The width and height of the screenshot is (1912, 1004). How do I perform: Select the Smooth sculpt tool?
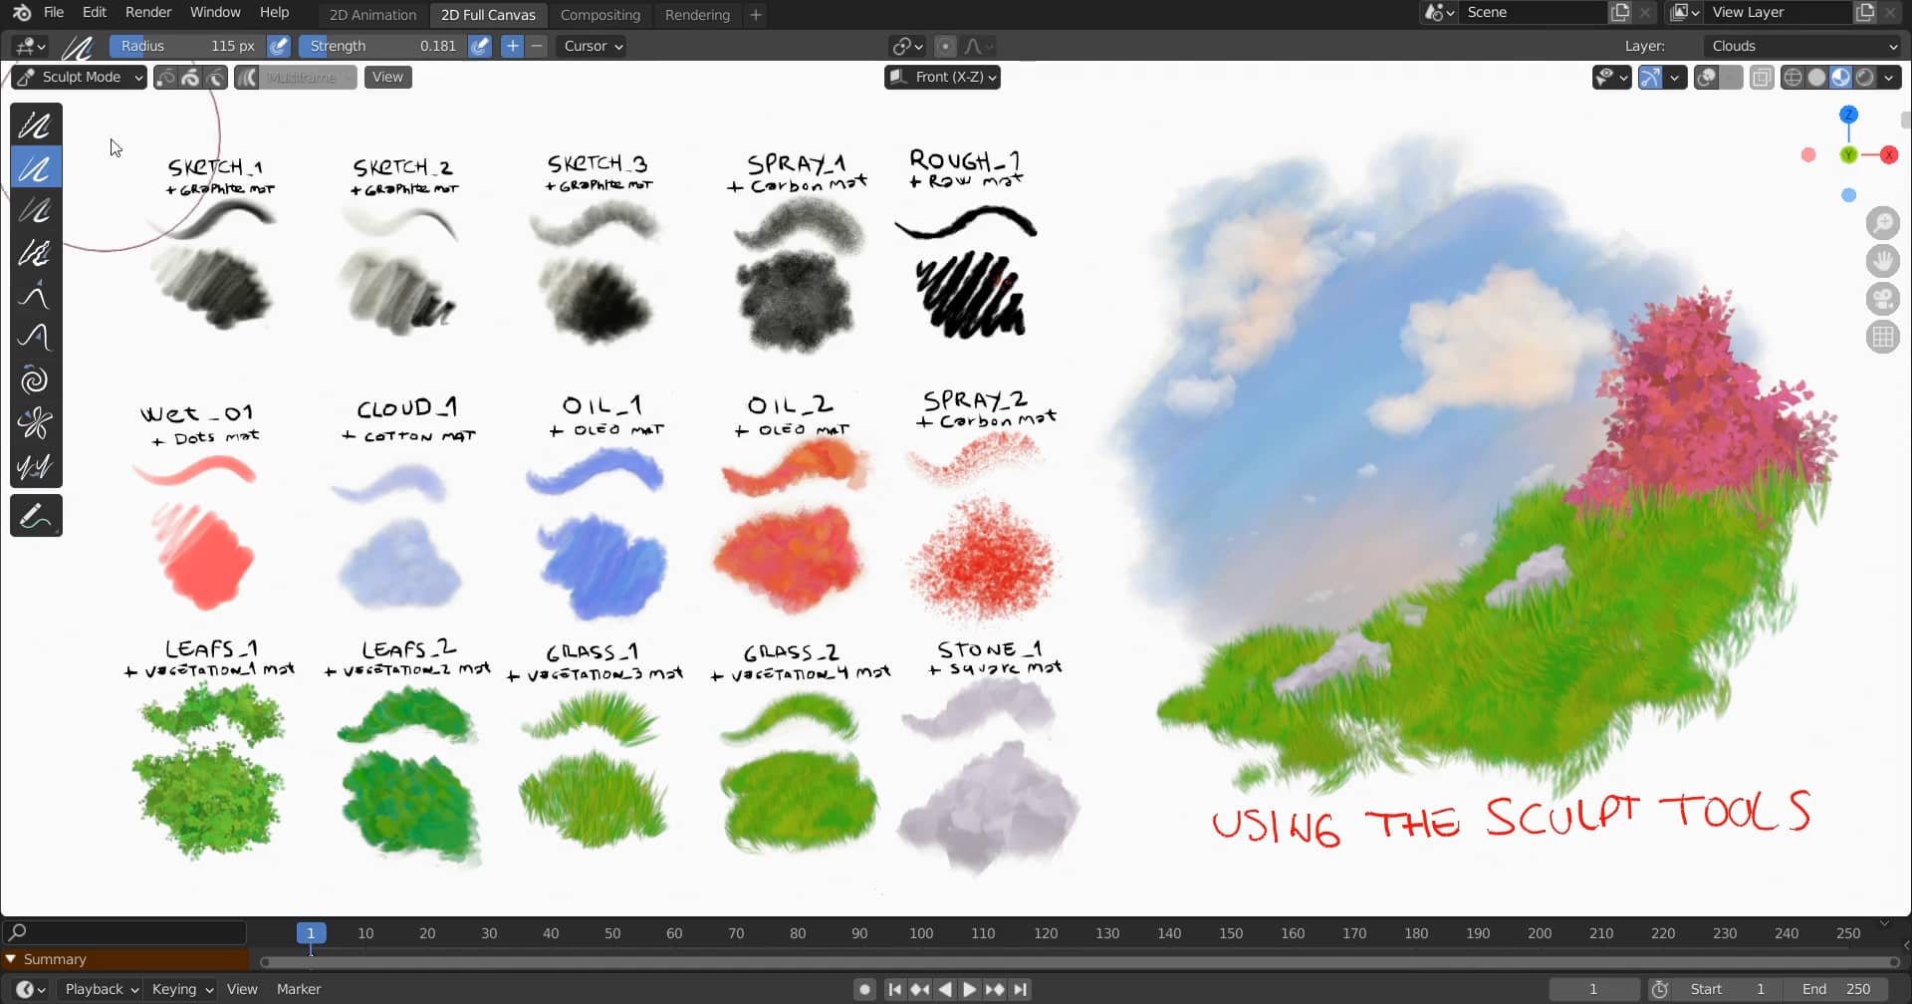tap(35, 125)
